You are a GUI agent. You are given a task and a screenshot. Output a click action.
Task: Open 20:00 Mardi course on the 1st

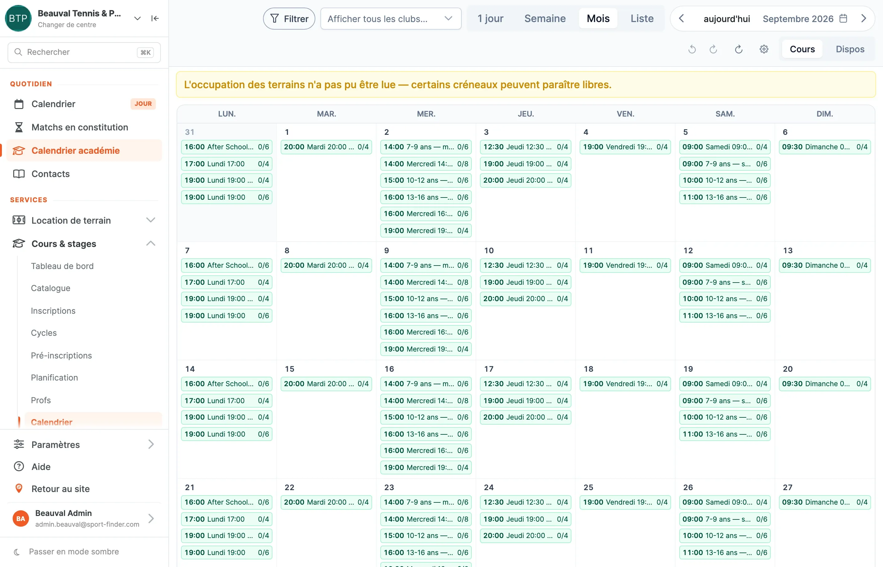[x=326, y=147]
